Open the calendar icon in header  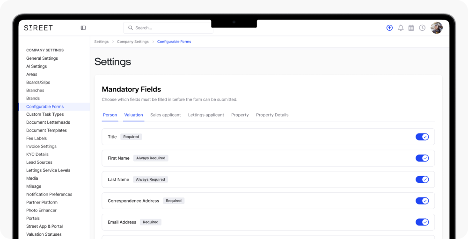(411, 28)
